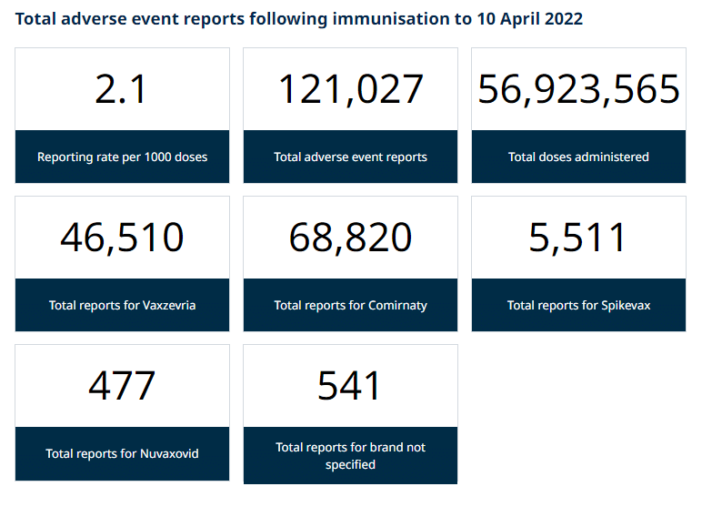Click the 5,511 Spikevax number
702x527 pixels.
[577, 238]
